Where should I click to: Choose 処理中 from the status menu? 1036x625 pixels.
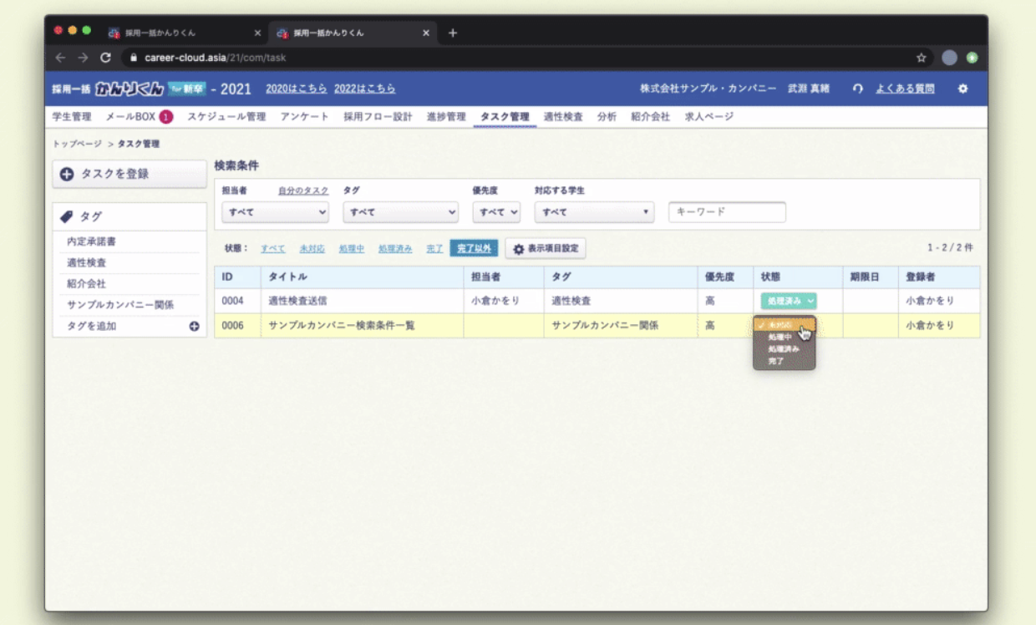click(x=780, y=337)
